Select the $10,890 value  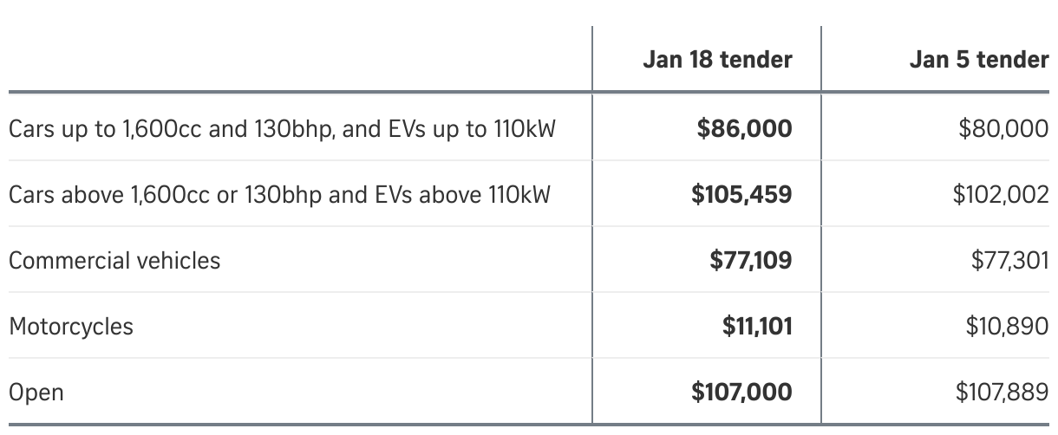point(1007,327)
